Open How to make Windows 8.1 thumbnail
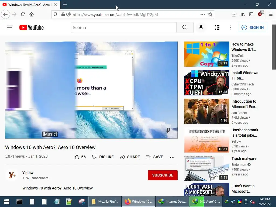Viewport: 276px width, 207px height. 207,54
